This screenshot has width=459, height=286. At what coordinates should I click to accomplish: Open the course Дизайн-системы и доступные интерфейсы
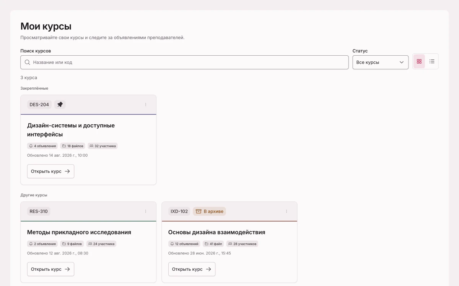[50, 171]
